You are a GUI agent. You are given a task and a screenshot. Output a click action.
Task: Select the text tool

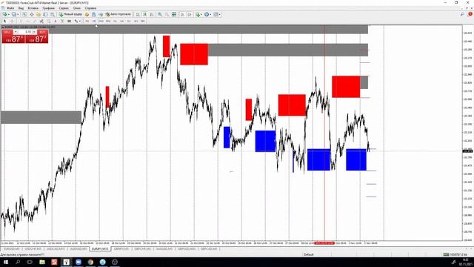(x=56, y=21)
